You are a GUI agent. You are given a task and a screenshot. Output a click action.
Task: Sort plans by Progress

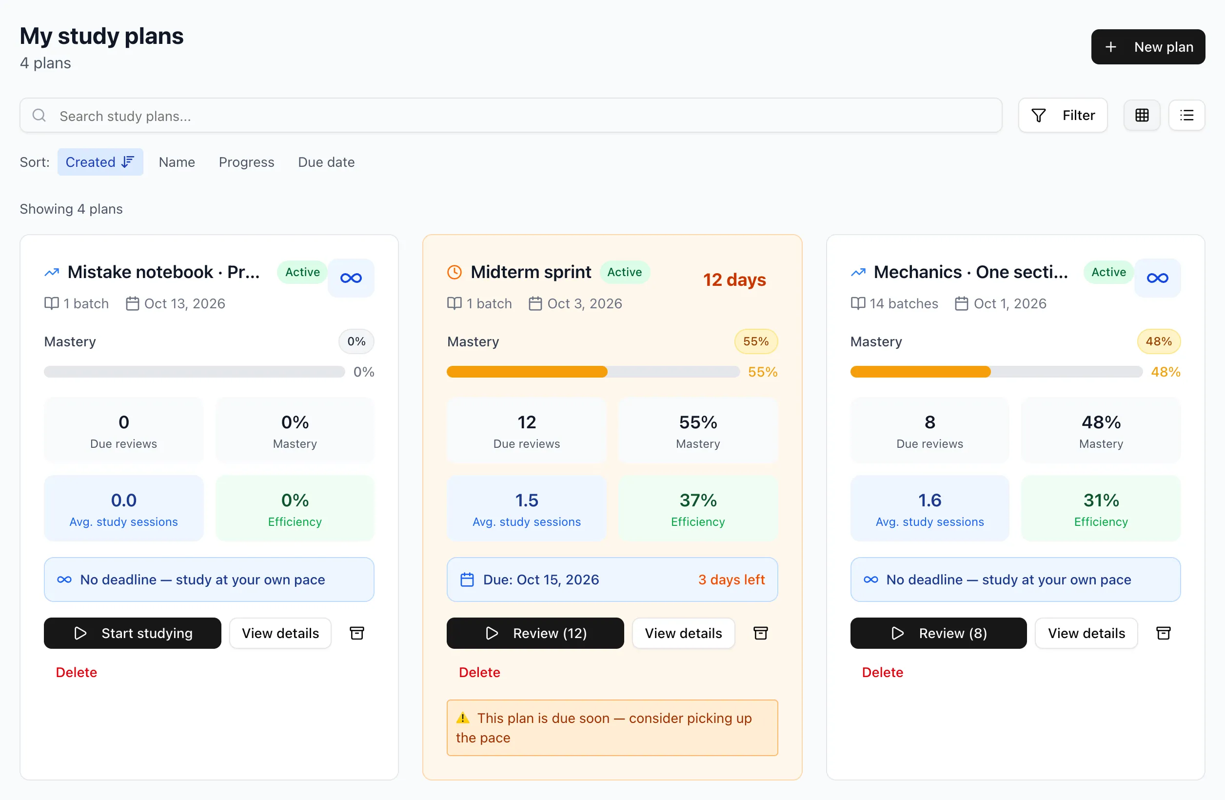coord(247,162)
